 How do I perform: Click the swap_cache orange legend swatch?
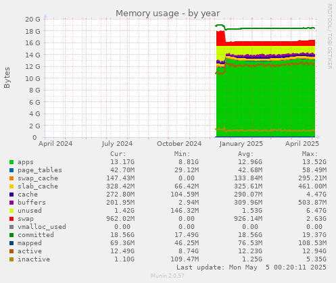[11, 178]
